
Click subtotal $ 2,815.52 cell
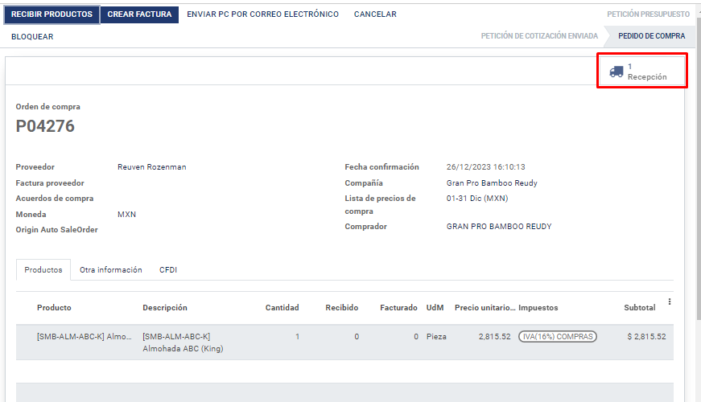click(x=646, y=337)
